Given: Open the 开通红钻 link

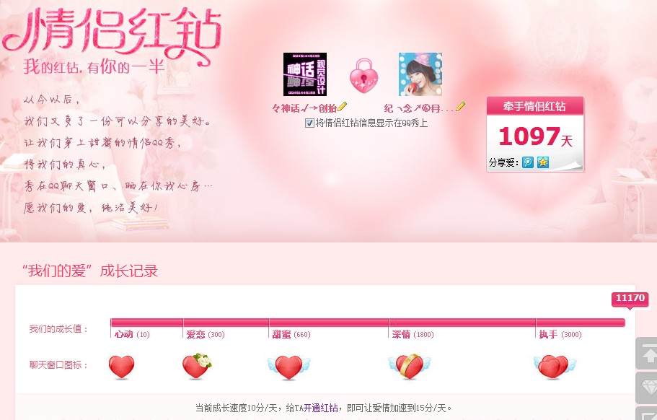Looking at the screenshot, I should 320,408.
